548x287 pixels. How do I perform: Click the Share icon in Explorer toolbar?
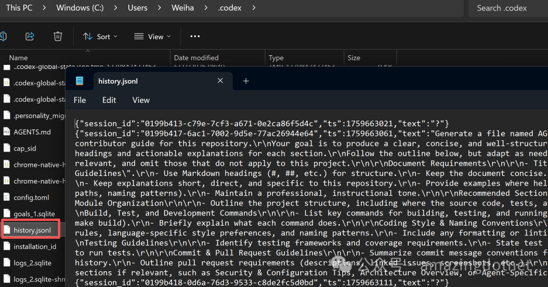[30, 37]
